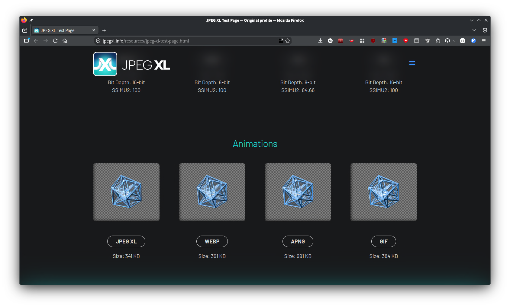Open the squares-with-plus extension icon
Image resolution: width=510 pixels, height=308 pixels.
pos(362,41)
